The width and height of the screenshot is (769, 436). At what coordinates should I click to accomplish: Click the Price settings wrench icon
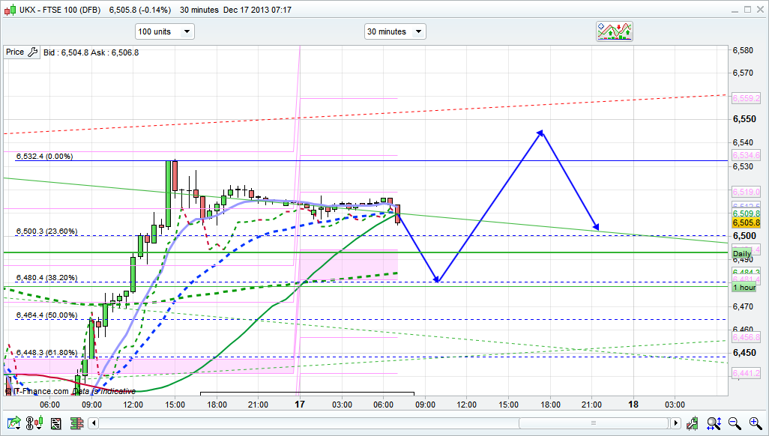(31, 52)
